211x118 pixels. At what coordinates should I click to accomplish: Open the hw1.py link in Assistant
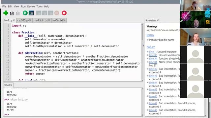[151, 47]
